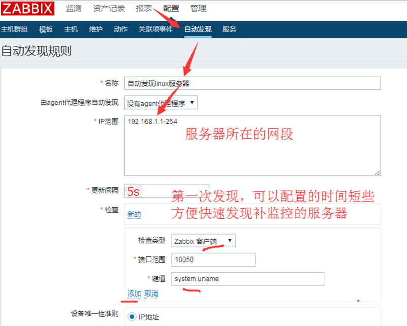This screenshot has height=326, width=407.
Task: Click the 设备唯一性准则 label
Action: [x=95, y=314]
